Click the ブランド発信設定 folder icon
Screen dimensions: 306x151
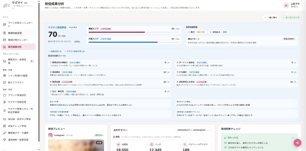click(4, 95)
